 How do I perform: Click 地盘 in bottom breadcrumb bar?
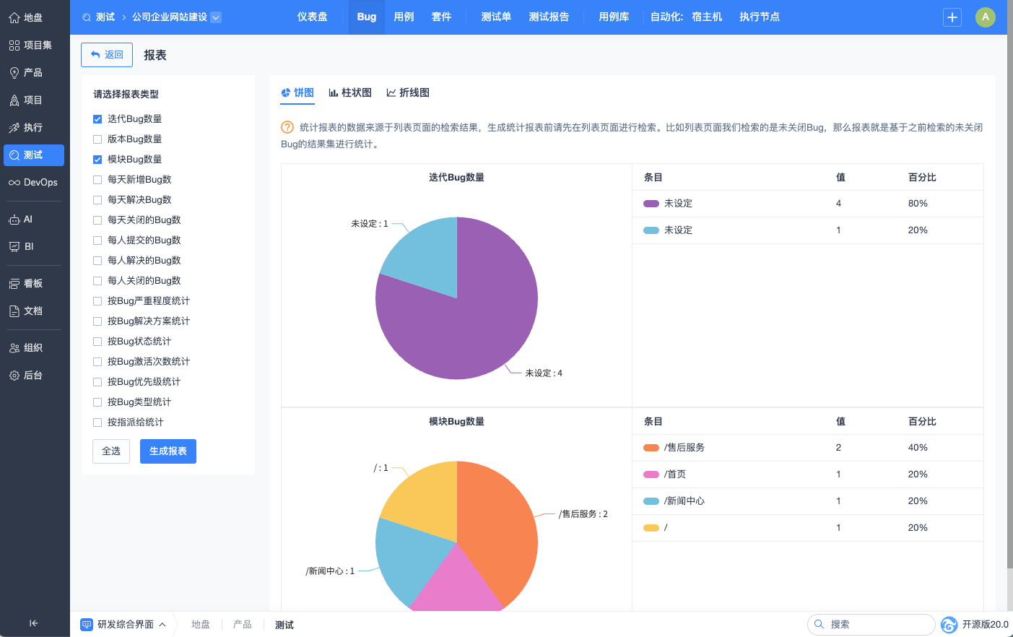[x=200, y=625]
